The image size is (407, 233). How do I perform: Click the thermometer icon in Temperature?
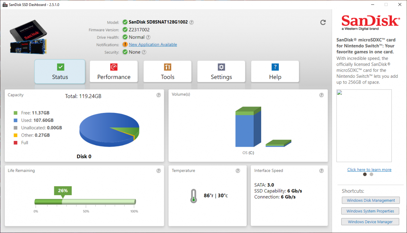click(x=194, y=196)
